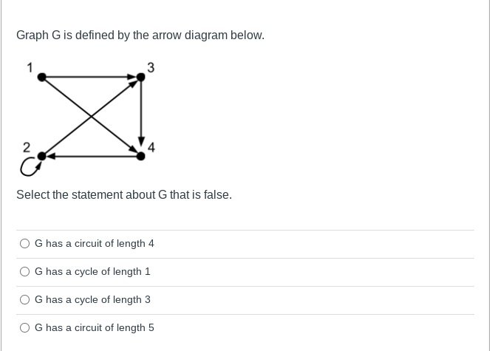Click the vertex 1 dot in the graph
The image size is (492, 351).
[42, 76]
